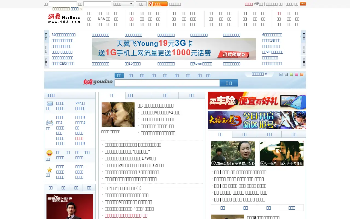The height and width of the screenshot is (219, 350).
Task: Click the link with arrows right of Youdao tabs
Action: click(259, 74)
